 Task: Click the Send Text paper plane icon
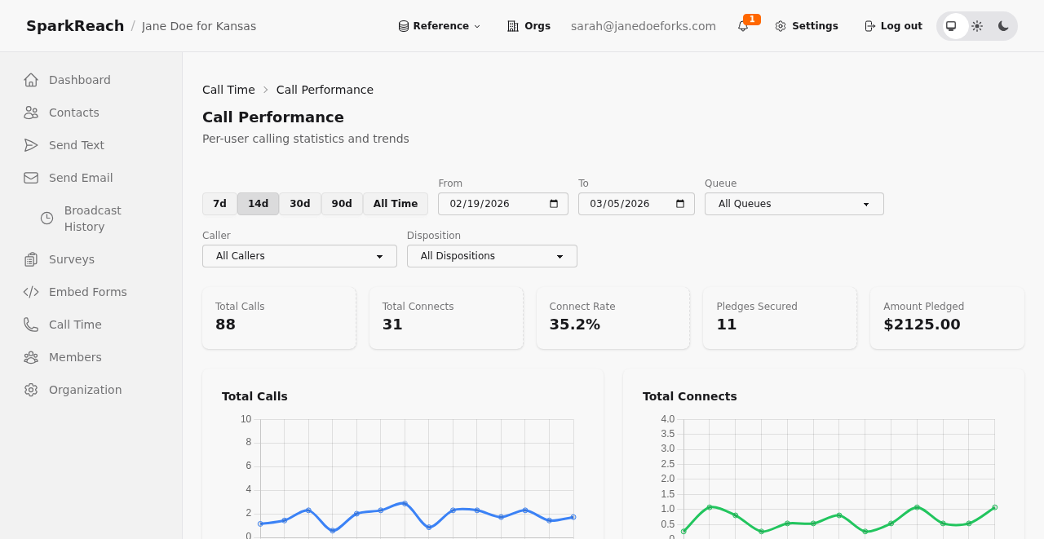click(31, 145)
